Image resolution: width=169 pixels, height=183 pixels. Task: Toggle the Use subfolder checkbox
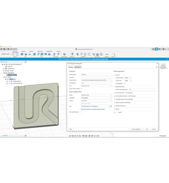point(125,83)
